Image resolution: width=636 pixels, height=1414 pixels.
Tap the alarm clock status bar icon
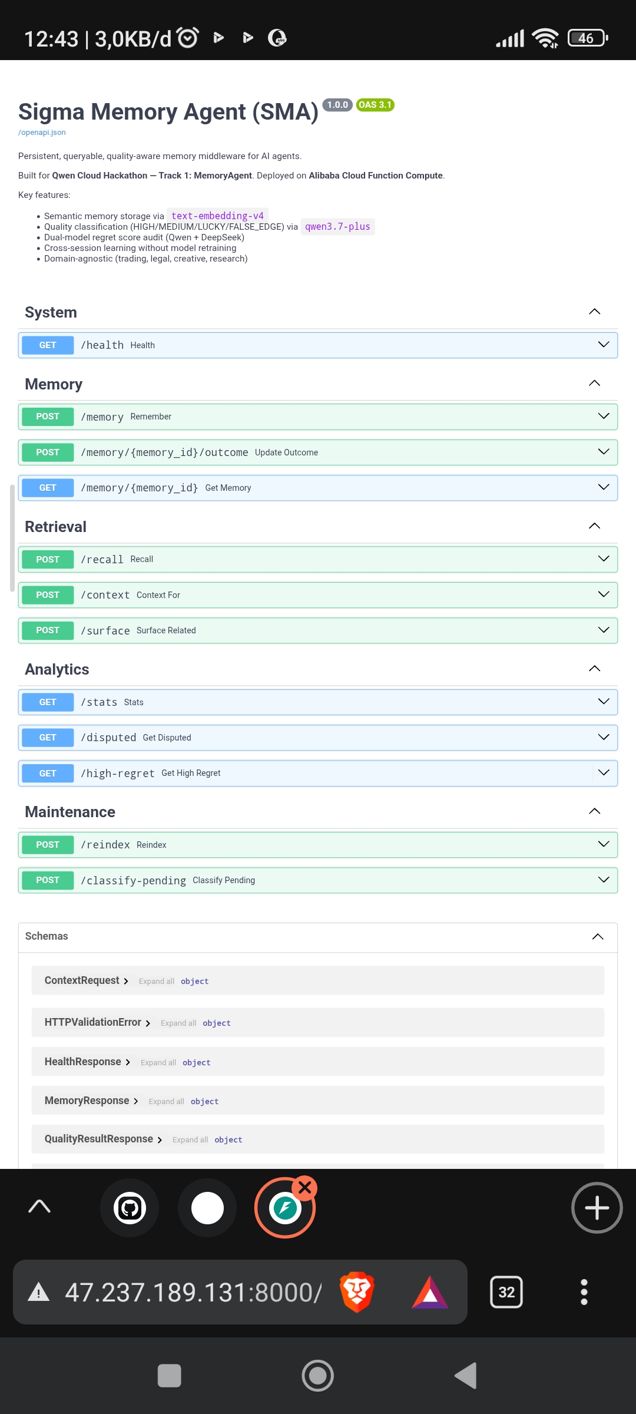click(188, 38)
